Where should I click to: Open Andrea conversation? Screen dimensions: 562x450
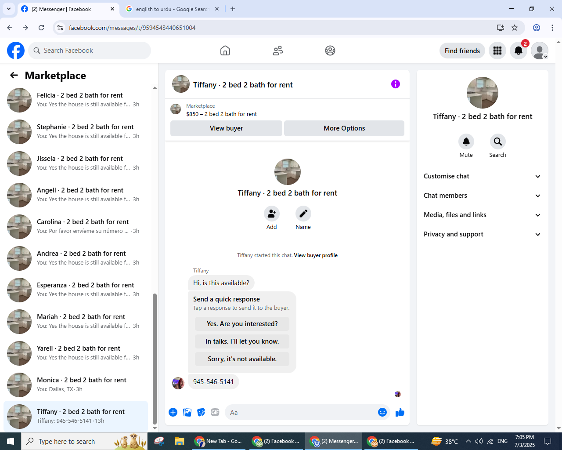[x=76, y=258]
